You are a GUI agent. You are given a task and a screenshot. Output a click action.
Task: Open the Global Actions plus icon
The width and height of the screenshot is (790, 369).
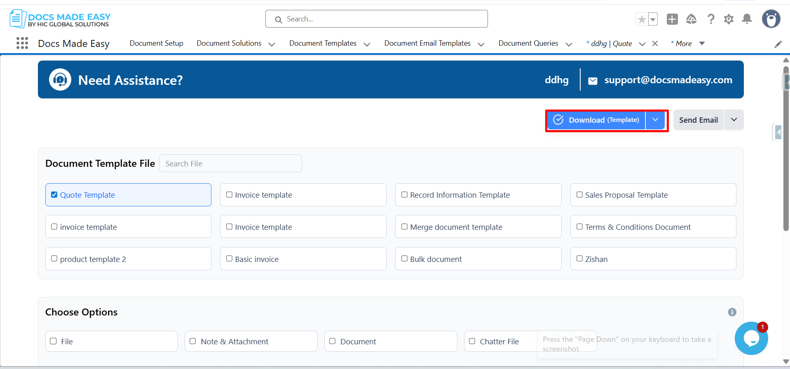point(672,19)
